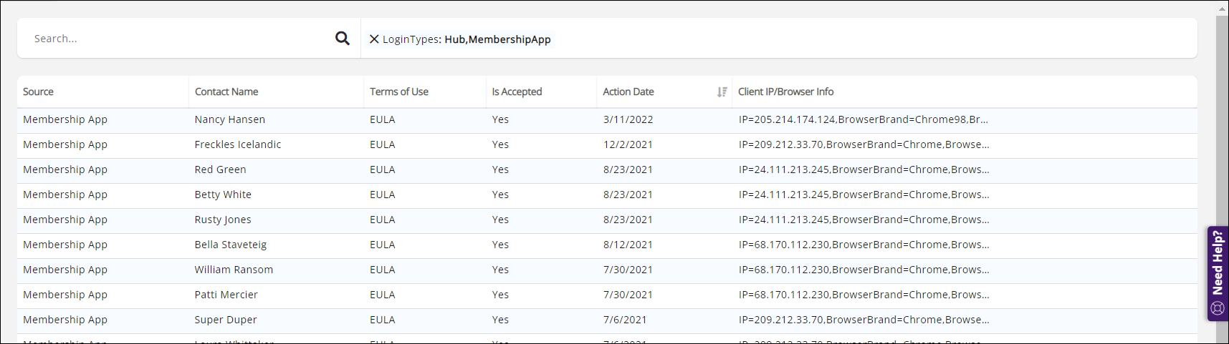The width and height of the screenshot is (1229, 344).
Task: Select the Patti Mercier row
Action: (226, 295)
